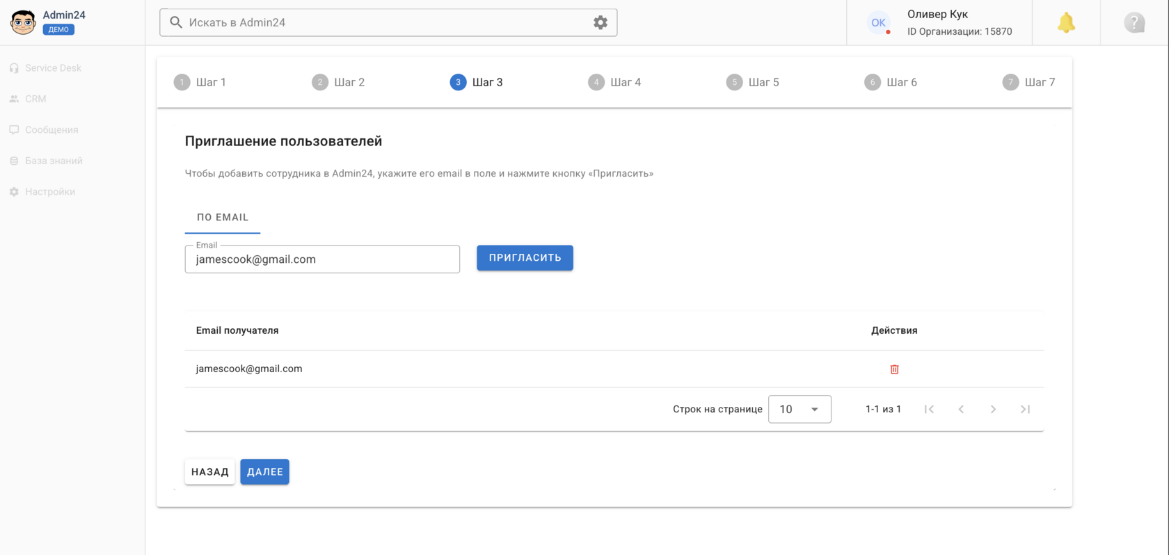This screenshot has width=1169, height=555.
Task: Open help question mark icon
Action: click(1134, 22)
